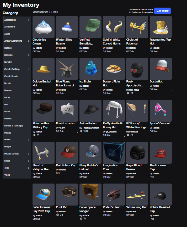Expand the Avatar Animations chevron
The height and width of the screenshot is (227, 187).
click(29, 41)
